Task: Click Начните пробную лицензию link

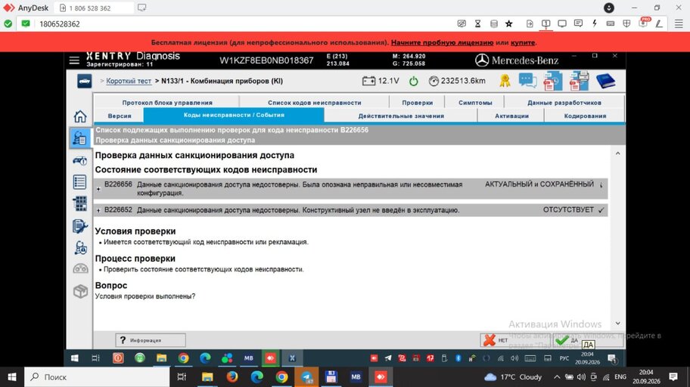Action: [x=442, y=42]
